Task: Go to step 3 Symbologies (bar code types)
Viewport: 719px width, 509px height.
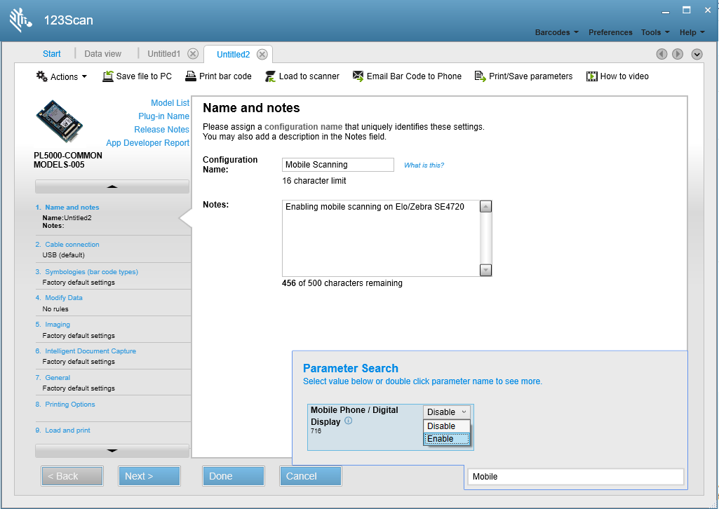Action: pos(91,271)
